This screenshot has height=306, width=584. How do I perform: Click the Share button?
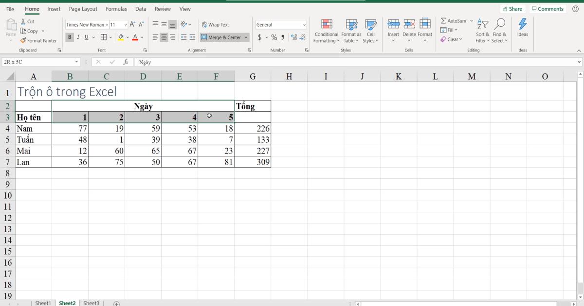pos(512,8)
